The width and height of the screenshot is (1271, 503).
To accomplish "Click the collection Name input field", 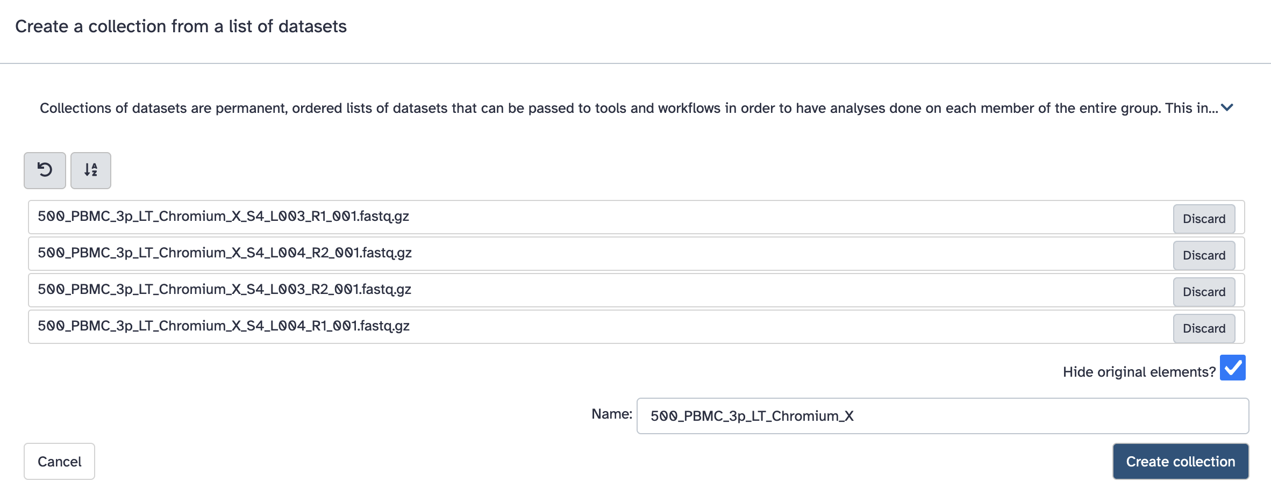I will click(1022, 416).
